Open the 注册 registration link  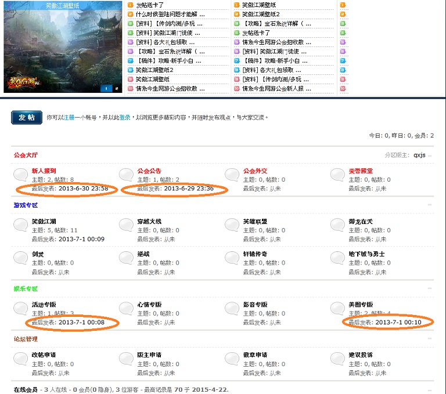click(x=69, y=117)
